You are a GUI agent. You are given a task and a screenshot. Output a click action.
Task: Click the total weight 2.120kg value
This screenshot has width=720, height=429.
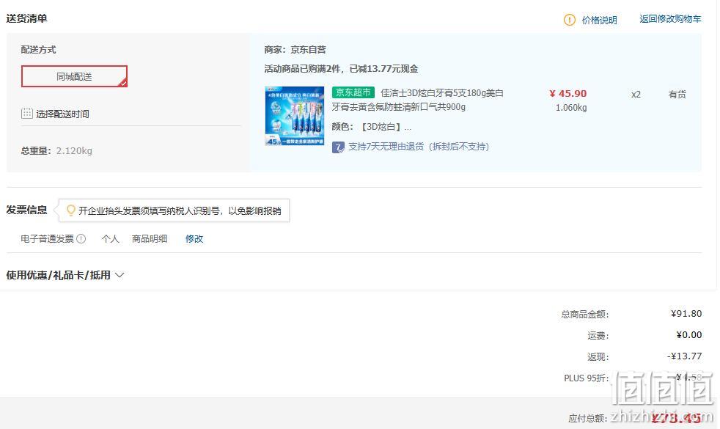point(74,150)
